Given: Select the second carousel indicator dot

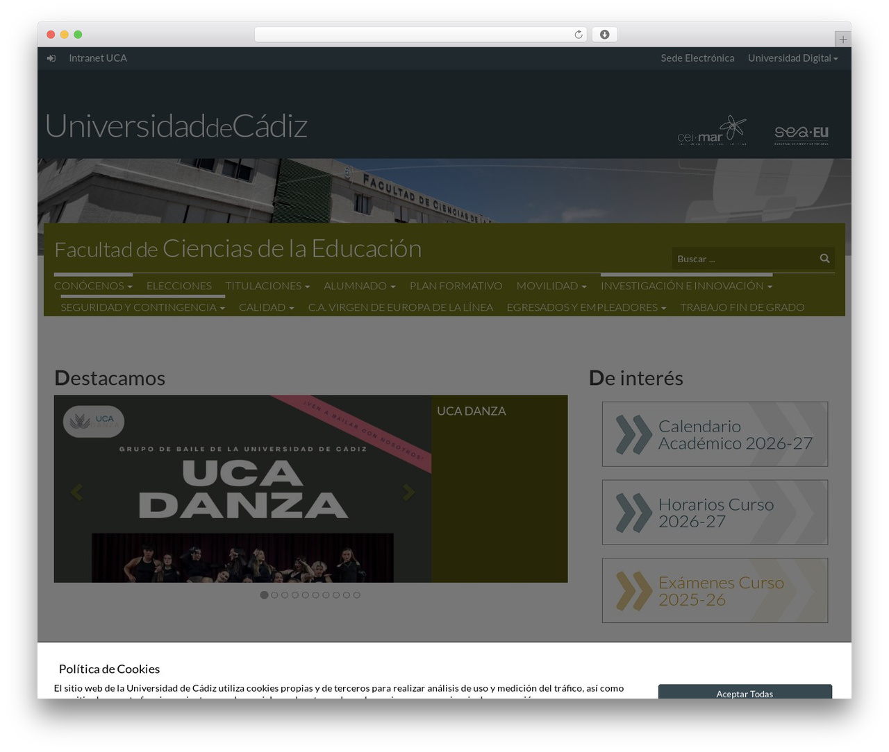Looking at the screenshot, I should pyautogui.click(x=274, y=595).
